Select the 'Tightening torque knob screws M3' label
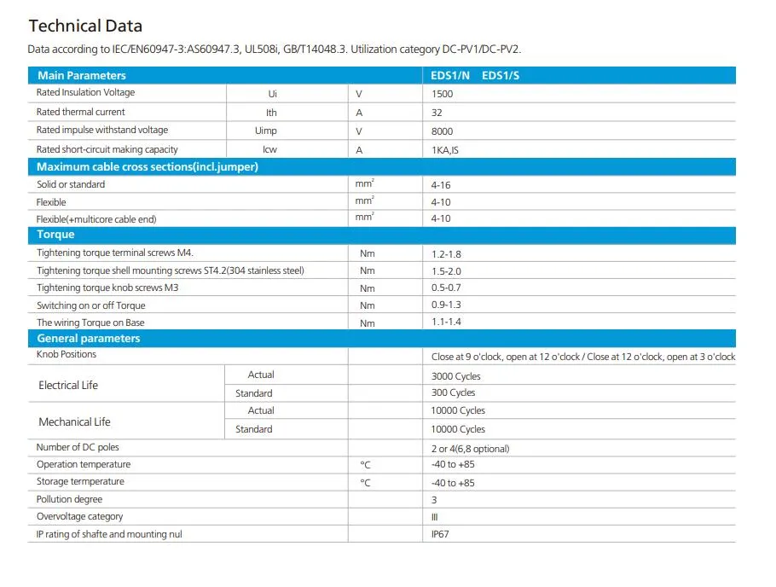Screen dimensions: 776x587 [107, 288]
